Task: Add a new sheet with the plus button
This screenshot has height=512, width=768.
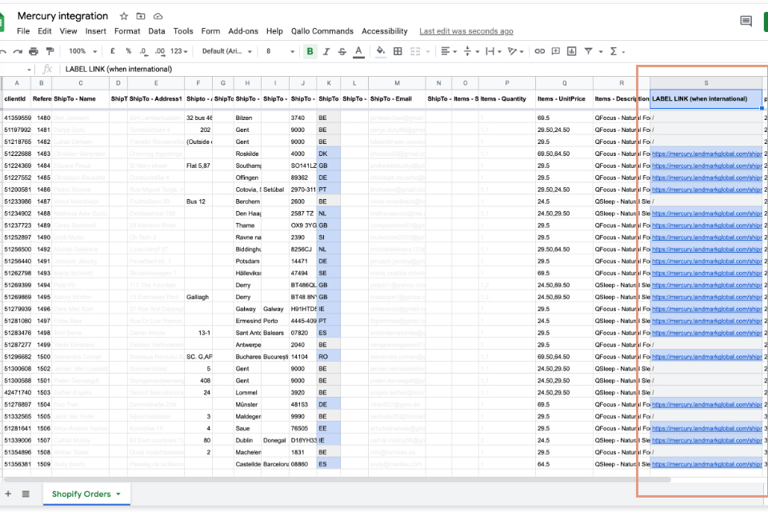Action: point(8,494)
